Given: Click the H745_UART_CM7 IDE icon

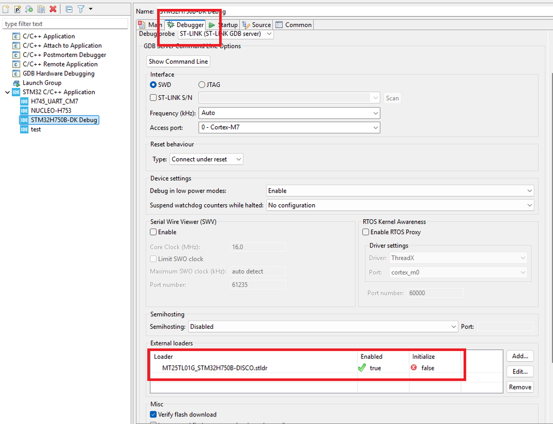Looking at the screenshot, I should [24, 101].
